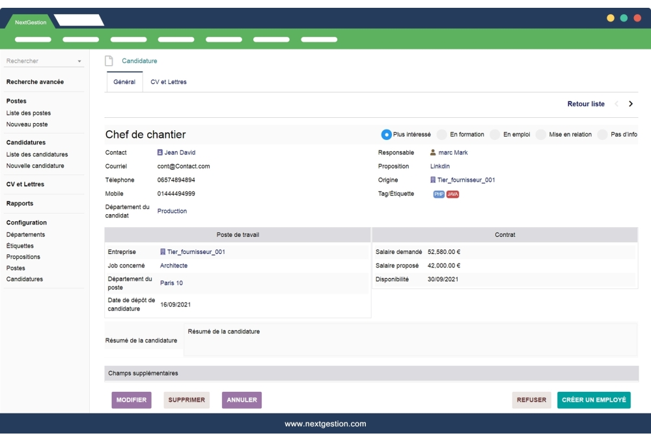Viewport: 651px width, 442px height.
Task: Click the NextGestion logo
Action: click(29, 20)
